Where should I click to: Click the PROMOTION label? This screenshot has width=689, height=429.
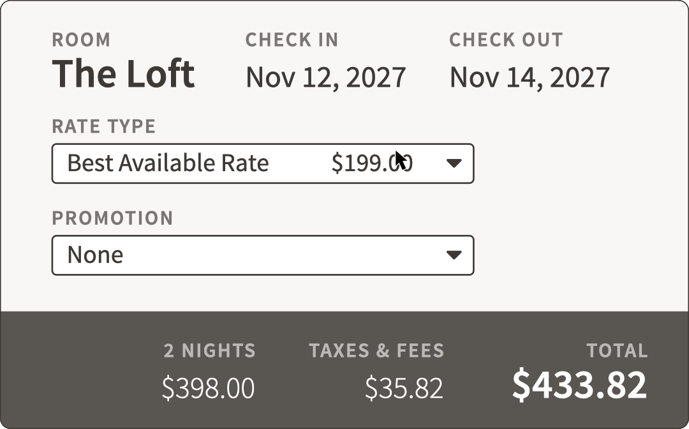click(112, 218)
